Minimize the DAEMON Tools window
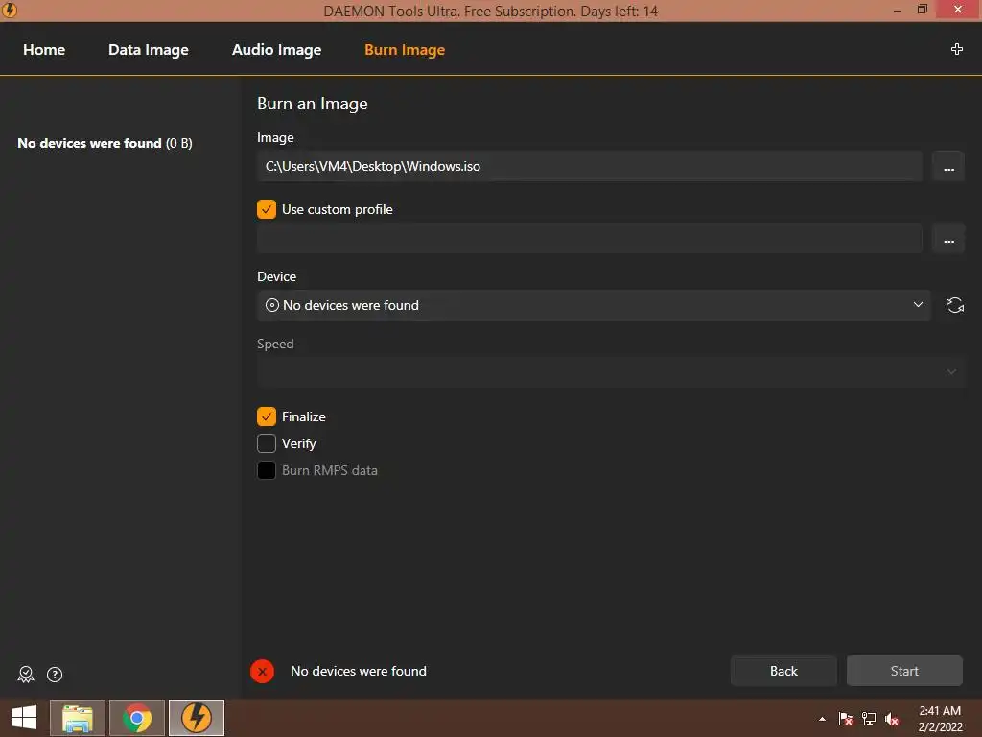 [x=898, y=10]
